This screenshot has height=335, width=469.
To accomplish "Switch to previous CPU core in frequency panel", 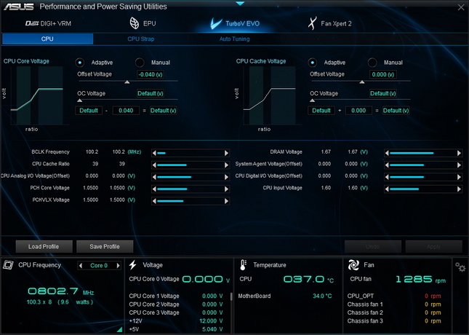I will [81, 266].
